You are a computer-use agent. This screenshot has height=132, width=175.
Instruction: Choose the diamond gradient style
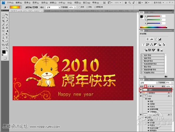click(37, 7)
